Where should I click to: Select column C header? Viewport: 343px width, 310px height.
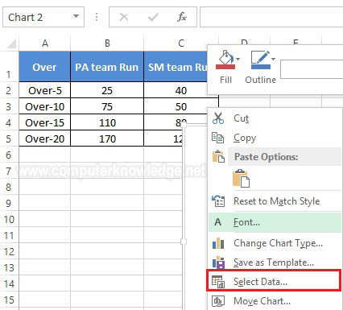coord(181,43)
